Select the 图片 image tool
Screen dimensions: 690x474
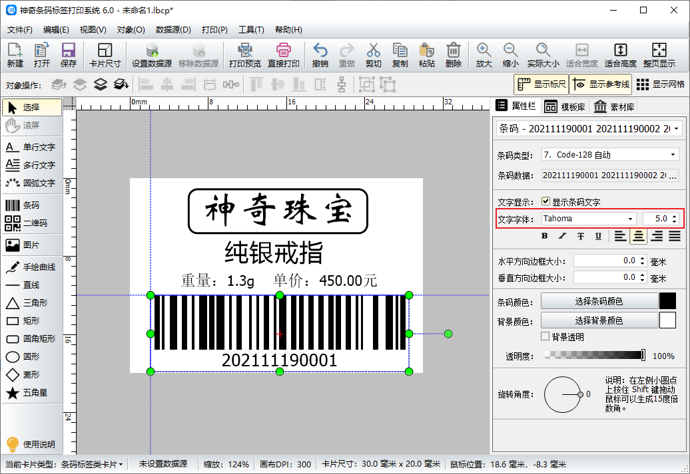point(31,245)
